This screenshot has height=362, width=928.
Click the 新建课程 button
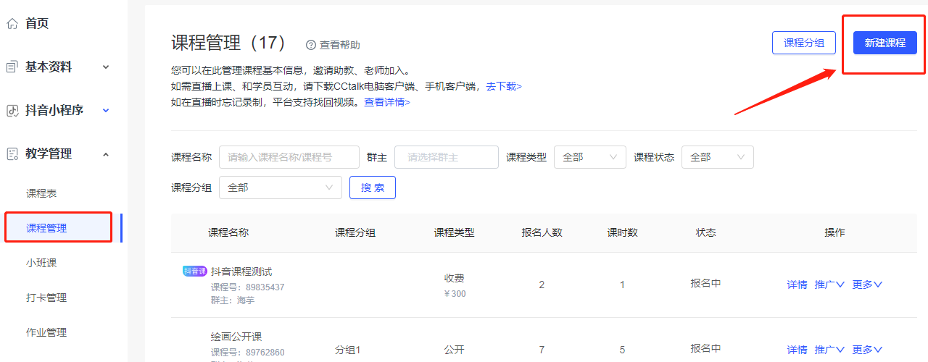(x=884, y=43)
